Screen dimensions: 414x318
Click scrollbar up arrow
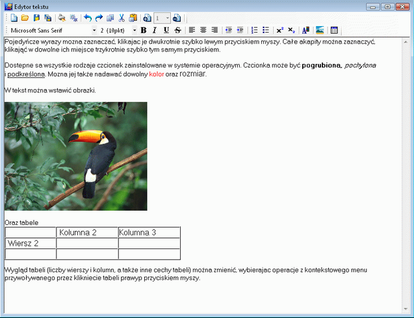click(406, 42)
